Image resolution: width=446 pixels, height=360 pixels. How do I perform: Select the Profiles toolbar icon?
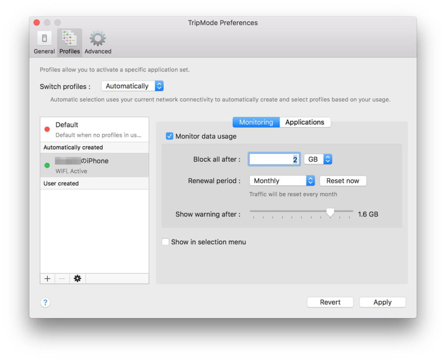[69, 43]
